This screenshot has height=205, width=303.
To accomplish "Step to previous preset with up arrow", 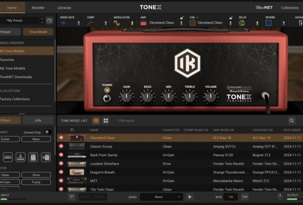I will (x=42, y=19).
